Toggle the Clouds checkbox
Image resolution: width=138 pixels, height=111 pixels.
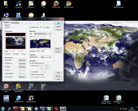pyautogui.click(x=5, y=67)
